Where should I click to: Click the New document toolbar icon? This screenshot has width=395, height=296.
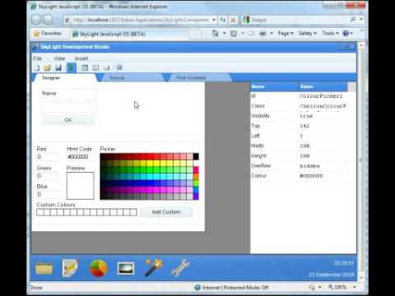coord(36,67)
